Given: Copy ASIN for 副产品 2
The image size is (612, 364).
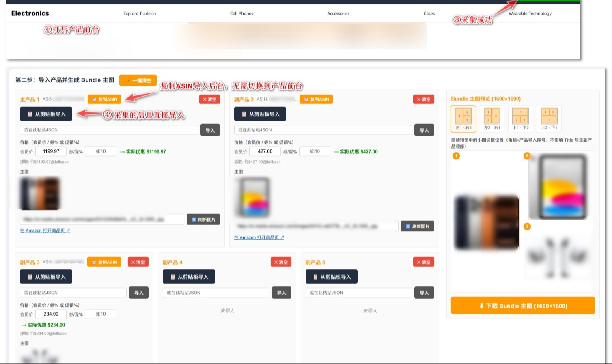Looking at the screenshot, I should [x=316, y=99].
